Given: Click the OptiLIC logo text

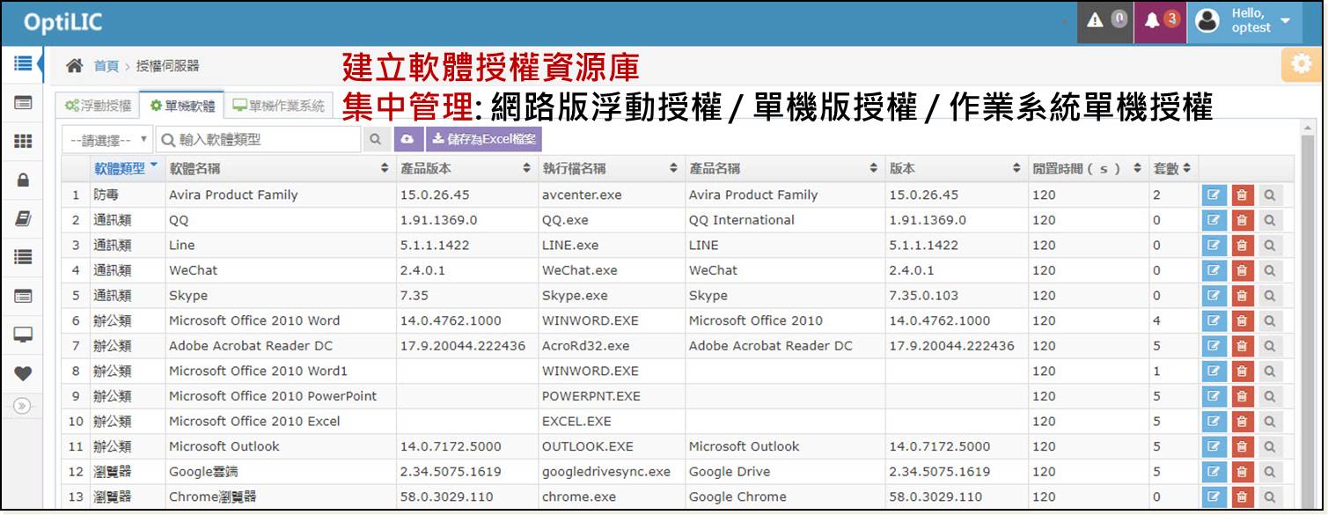Looking at the screenshot, I should click(62, 23).
